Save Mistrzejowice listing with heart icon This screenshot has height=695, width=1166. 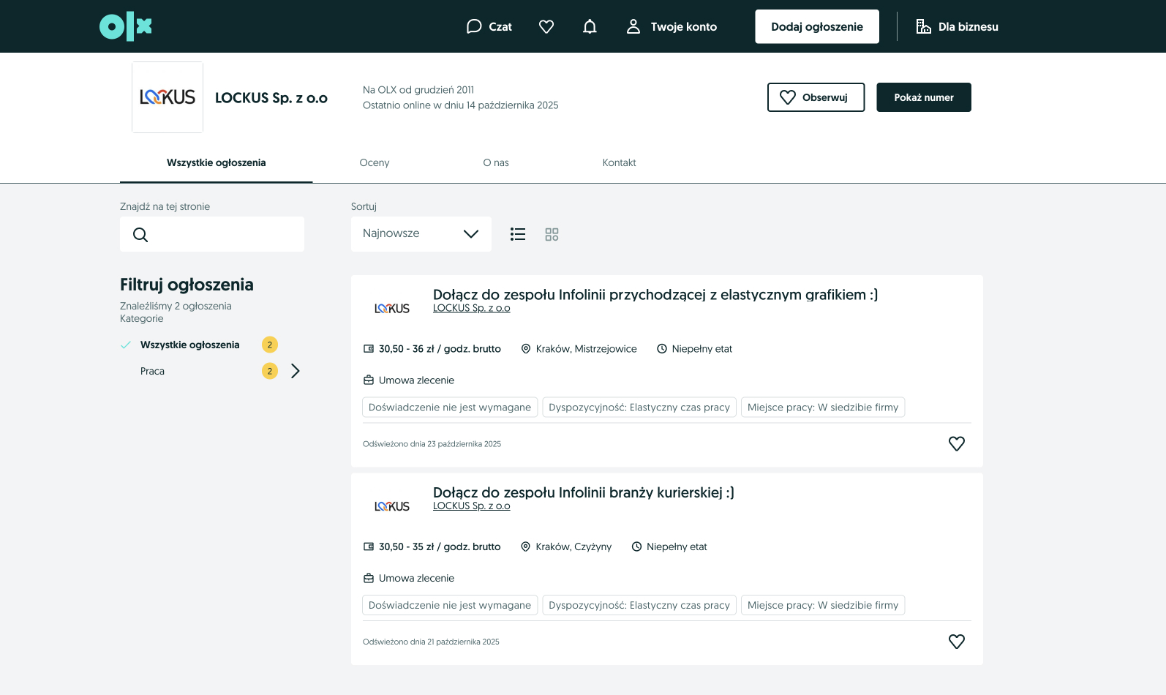pos(957,443)
